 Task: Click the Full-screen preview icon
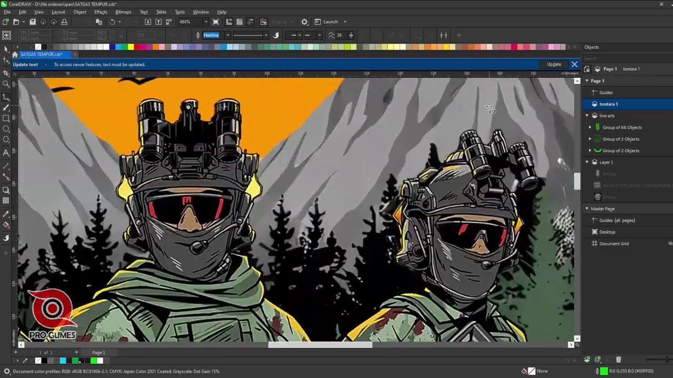216,22
